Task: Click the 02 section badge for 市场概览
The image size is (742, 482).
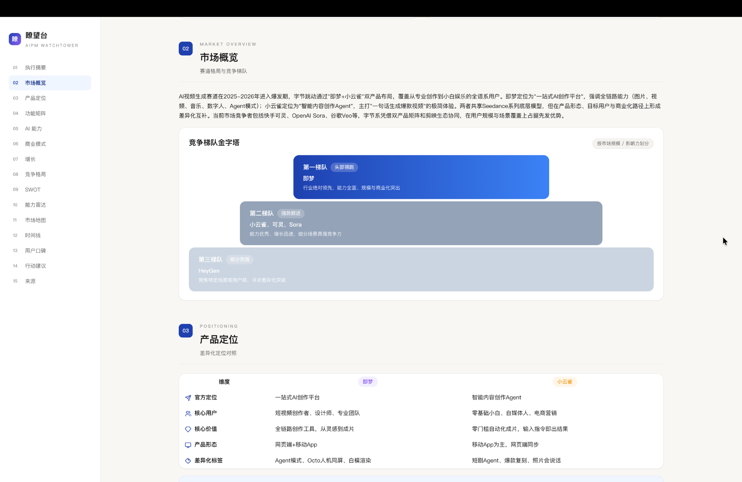Action: [186, 49]
